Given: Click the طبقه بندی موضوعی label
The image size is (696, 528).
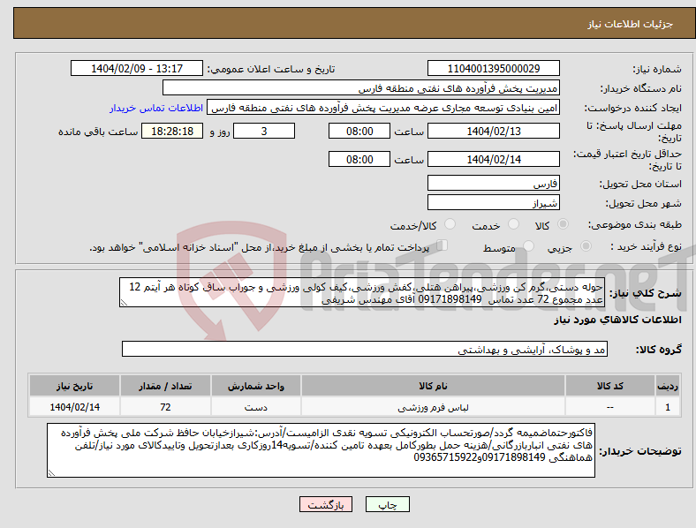Looking at the screenshot, I should tap(635, 224).
